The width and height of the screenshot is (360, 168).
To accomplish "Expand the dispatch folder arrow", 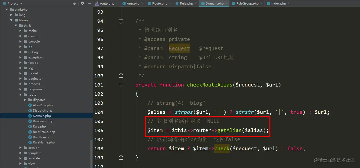I will (x=25, y=100).
